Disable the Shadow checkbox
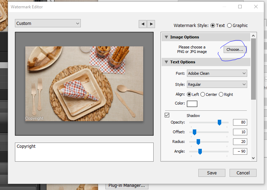Screen dimensions: 267x190 167,115
